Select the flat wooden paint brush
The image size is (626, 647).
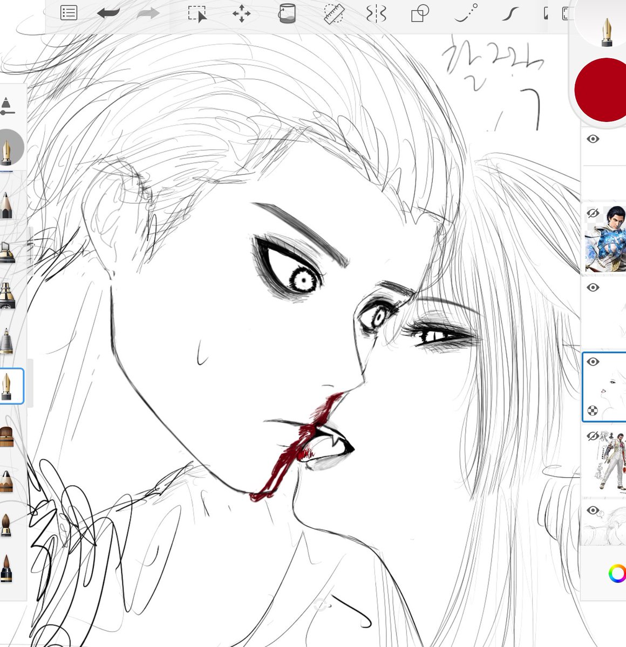[x=6, y=436]
